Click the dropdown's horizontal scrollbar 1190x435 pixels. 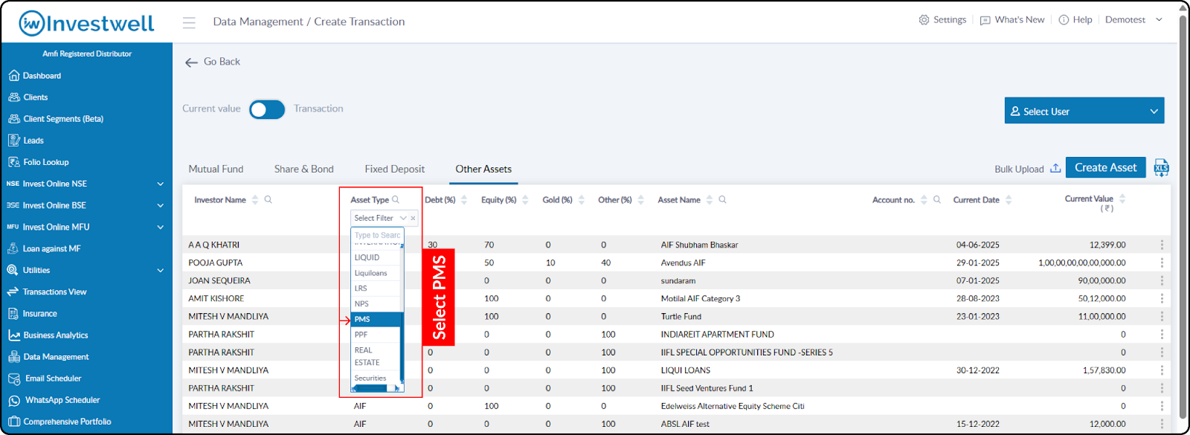coord(376,388)
